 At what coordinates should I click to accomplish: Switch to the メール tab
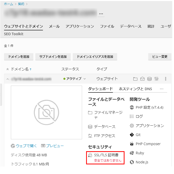[54, 26]
